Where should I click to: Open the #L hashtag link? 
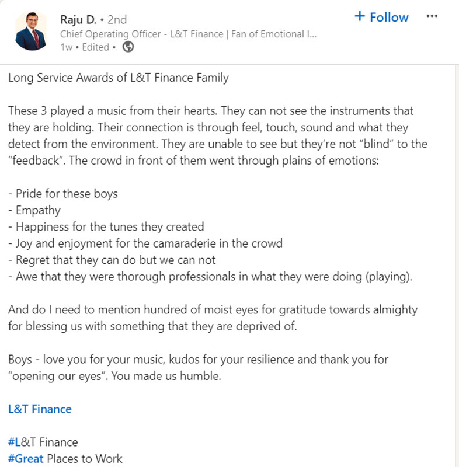point(14,442)
